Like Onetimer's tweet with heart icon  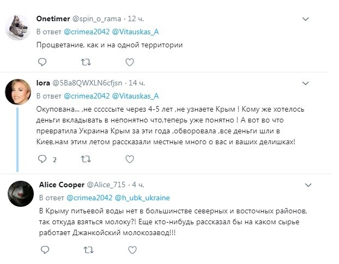click(129, 64)
